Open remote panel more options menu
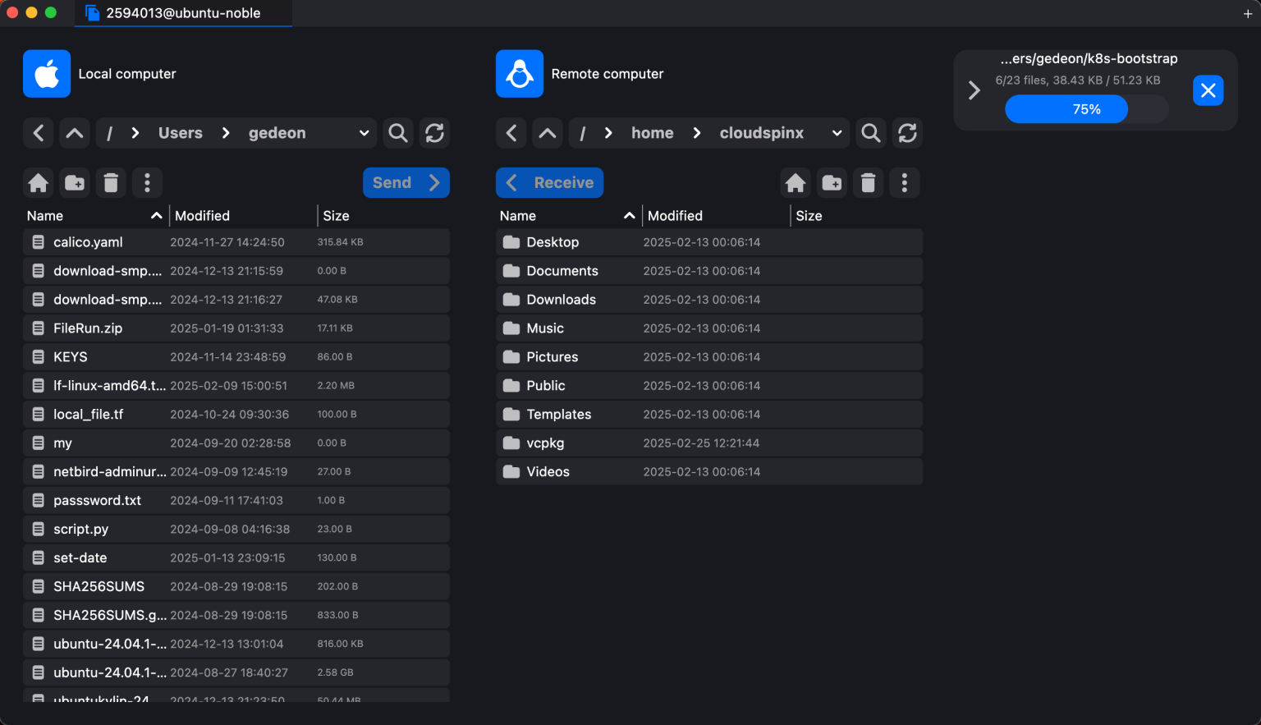Screen dimensions: 1261x725 pos(904,183)
